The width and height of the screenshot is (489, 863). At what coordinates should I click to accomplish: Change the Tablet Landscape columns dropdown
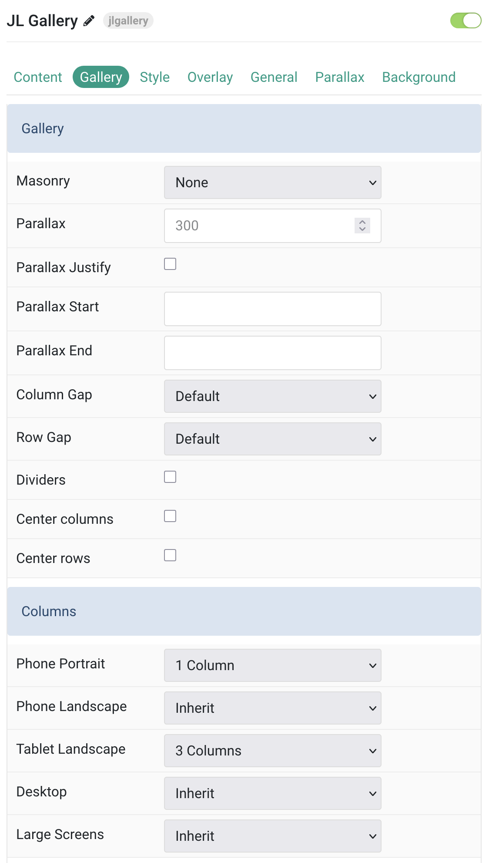tap(273, 751)
